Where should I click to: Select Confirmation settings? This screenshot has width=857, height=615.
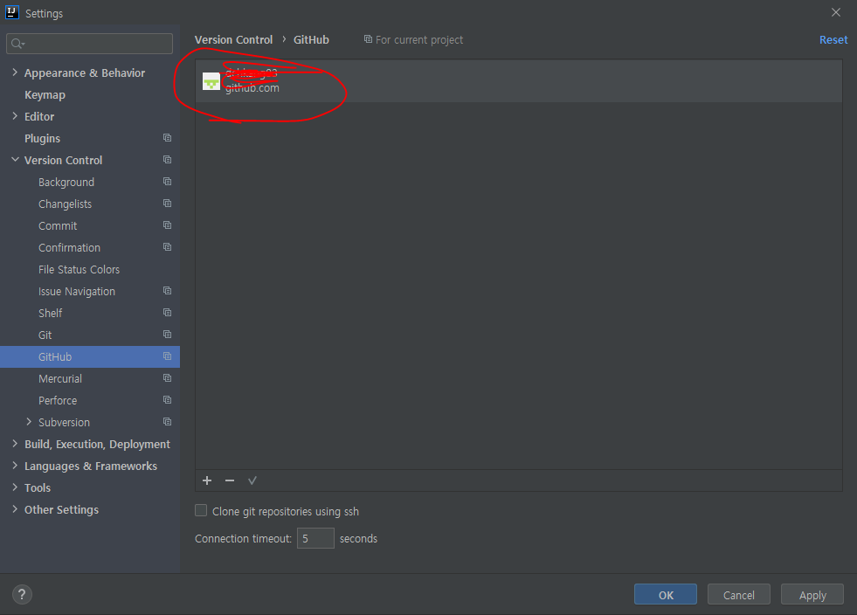[69, 247]
